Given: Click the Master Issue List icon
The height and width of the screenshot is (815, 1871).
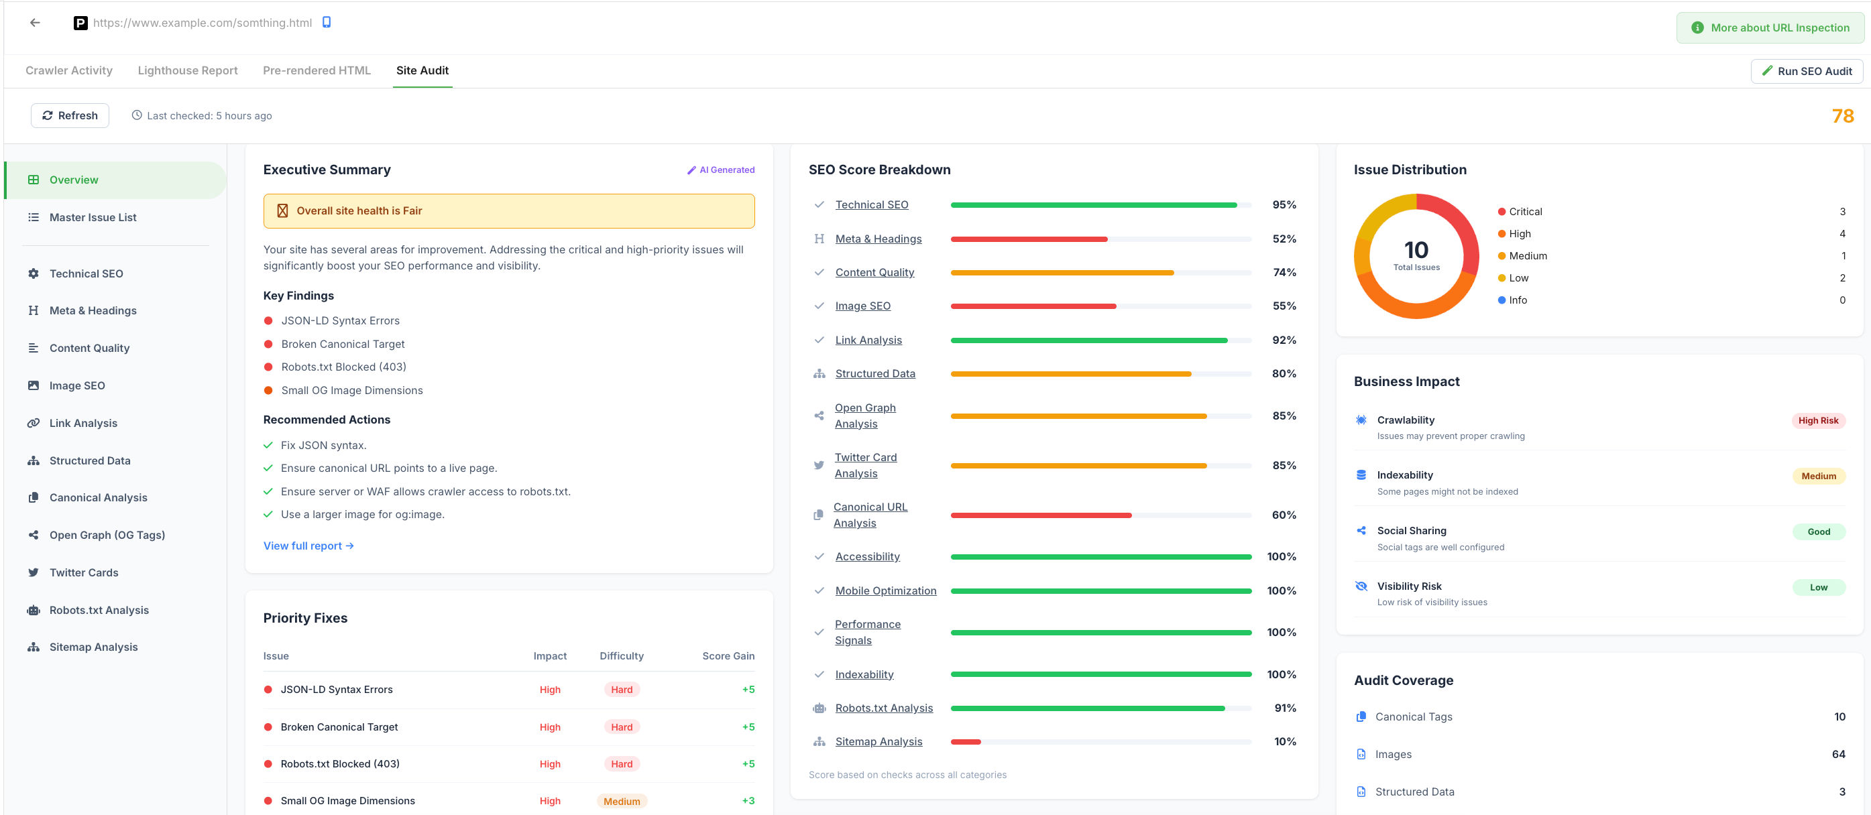Looking at the screenshot, I should 34,217.
